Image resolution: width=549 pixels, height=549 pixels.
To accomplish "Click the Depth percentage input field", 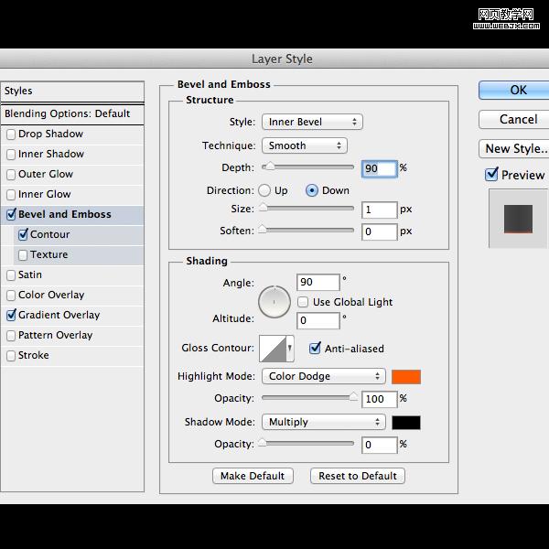I will pos(380,168).
